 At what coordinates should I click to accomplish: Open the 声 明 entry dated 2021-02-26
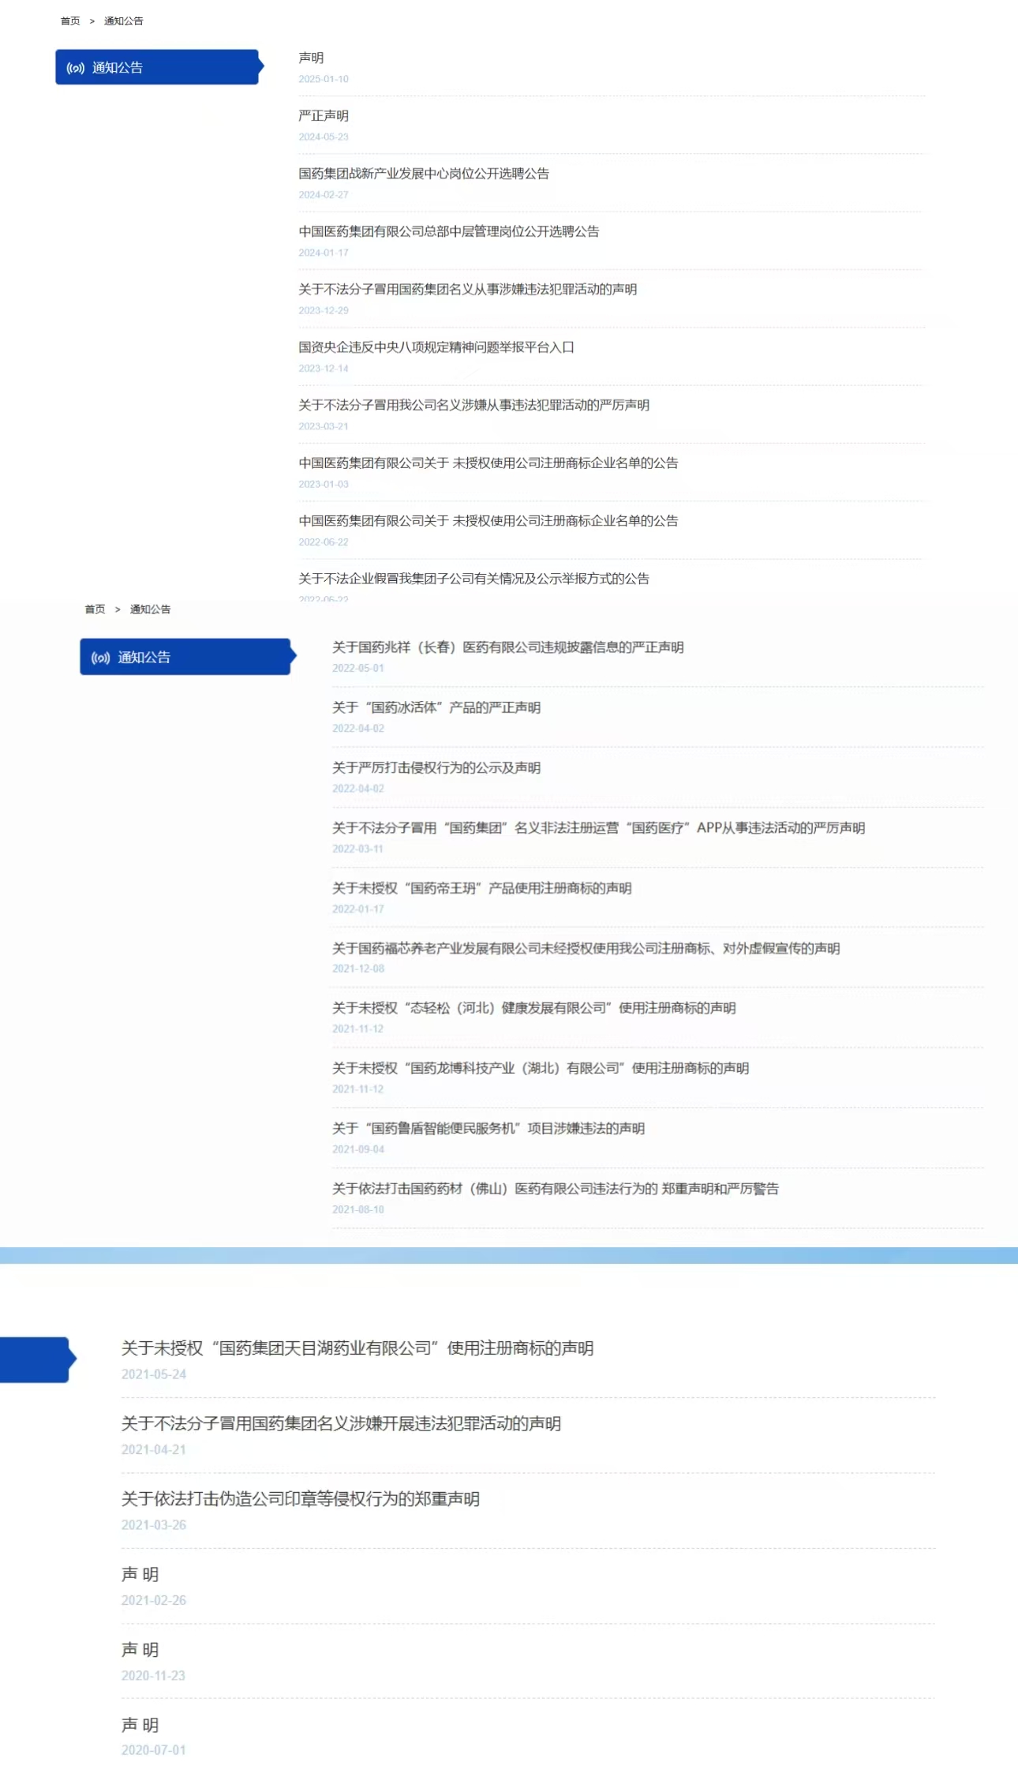(x=140, y=1574)
